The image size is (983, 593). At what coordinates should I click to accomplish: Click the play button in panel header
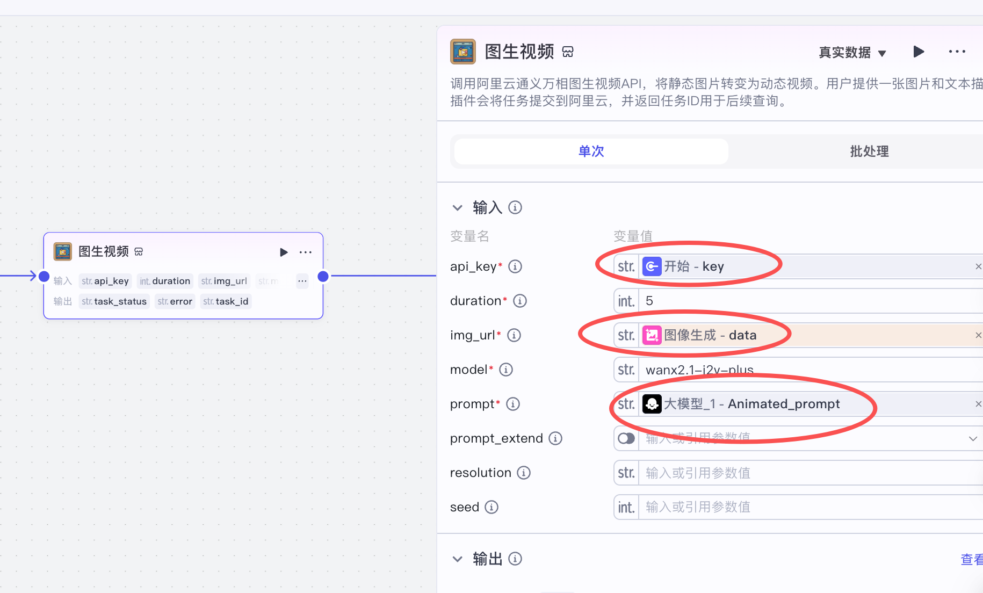(x=919, y=52)
